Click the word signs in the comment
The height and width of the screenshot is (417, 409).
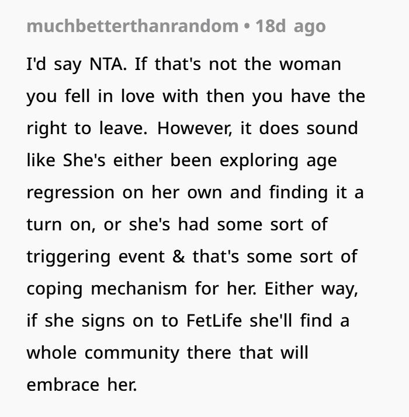click(103, 321)
